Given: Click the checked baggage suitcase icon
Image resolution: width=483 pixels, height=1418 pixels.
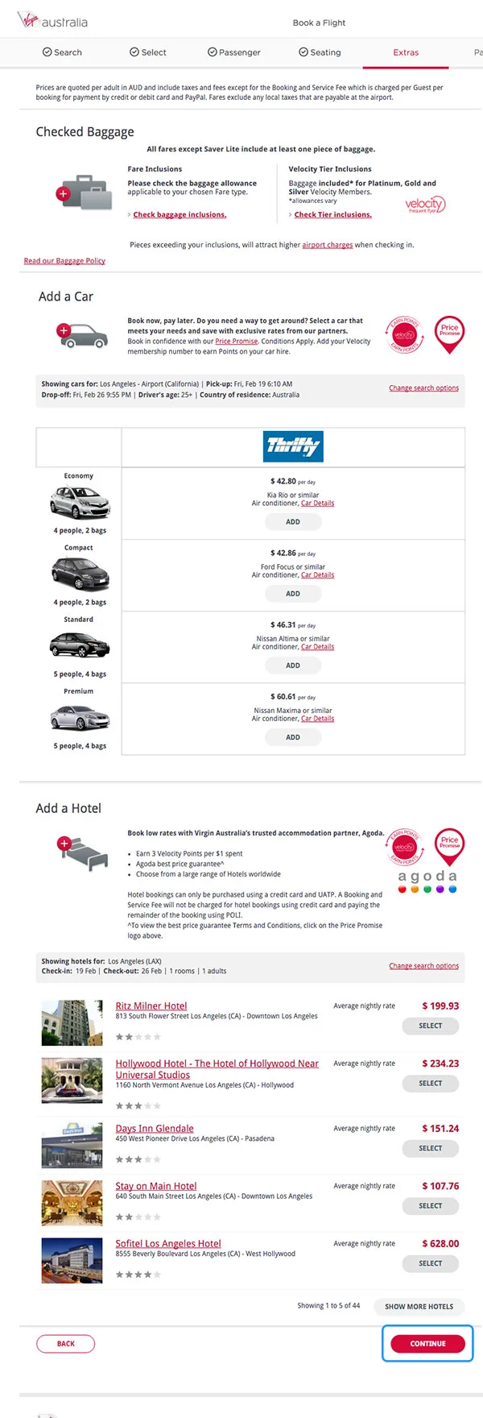Looking at the screenshot, I should 85,192.
